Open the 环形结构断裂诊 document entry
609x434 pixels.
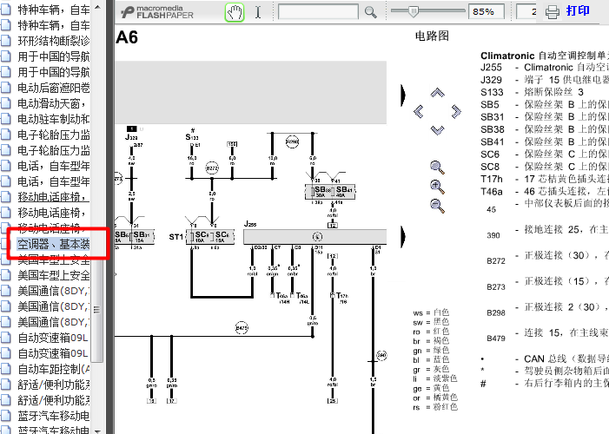(54, 41)
